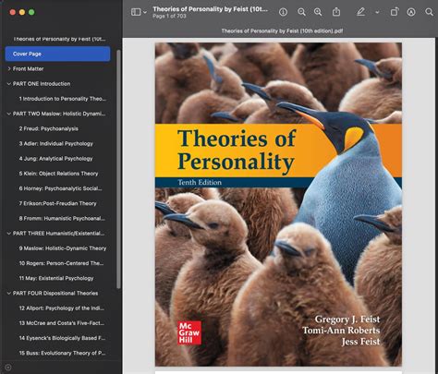
Task: Show the markup toolbar icon
Action: pos(411,12)
